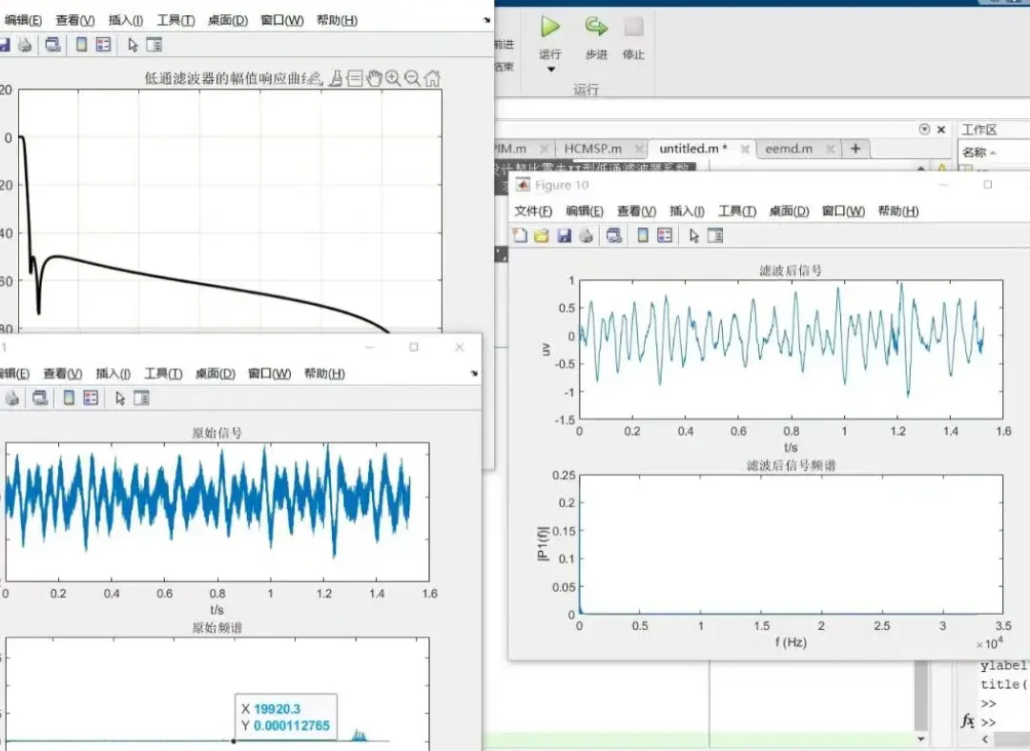Click Insert Legend icon in original signal figure
The width and height of the screenshot is (1030, 751).
(91, 397)
